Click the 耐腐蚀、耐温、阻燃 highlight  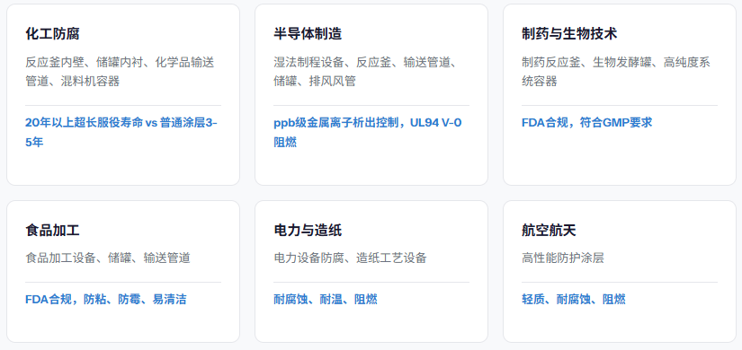point(326,300)
